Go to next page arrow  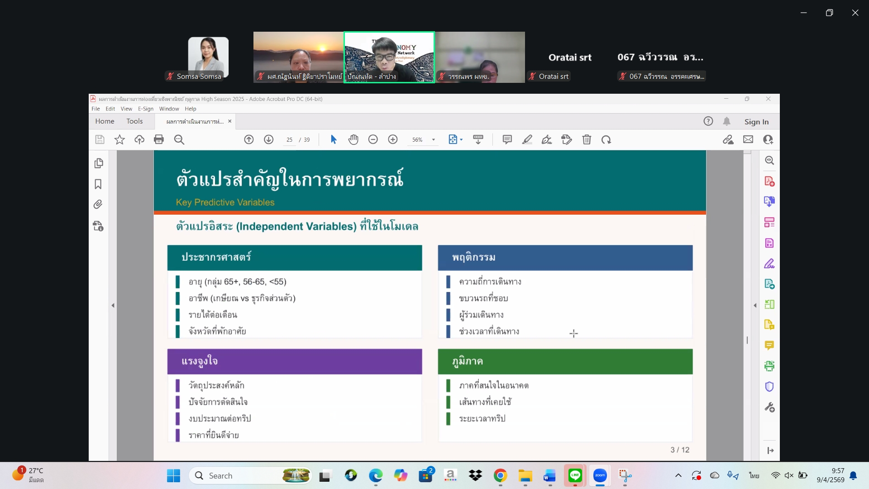click(x=268, y=139)
